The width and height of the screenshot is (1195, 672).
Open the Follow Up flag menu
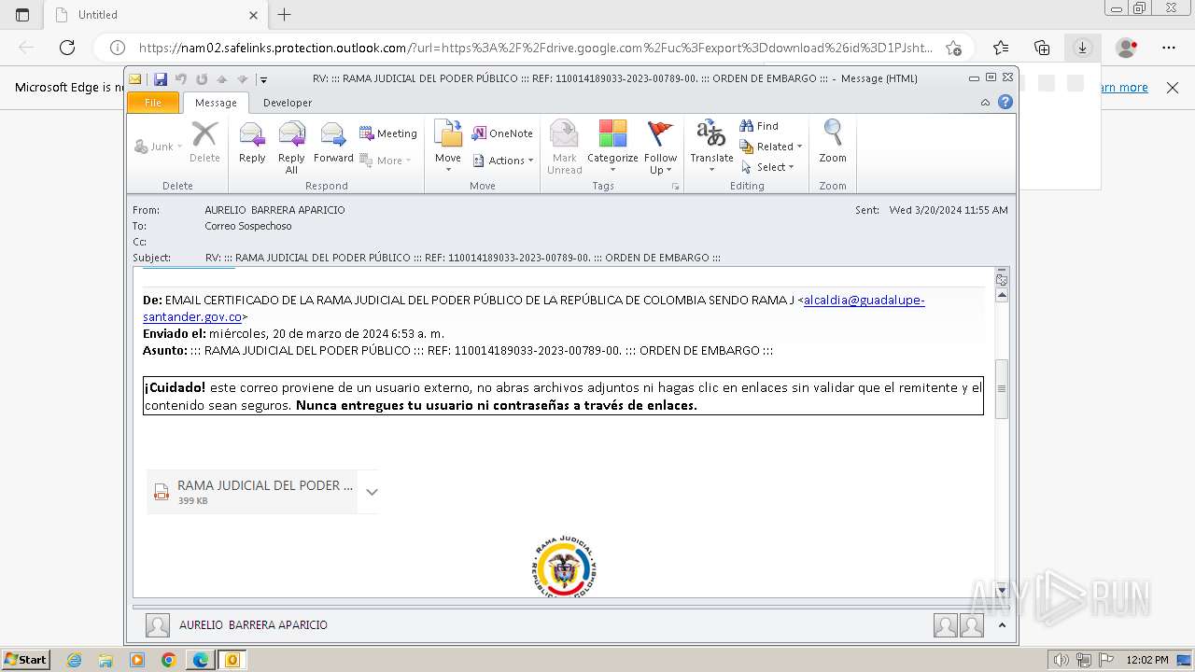point(660,147)
